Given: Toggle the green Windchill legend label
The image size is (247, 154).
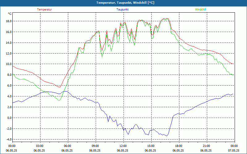Looking at the screenshot, I should [x=200, y=10].
